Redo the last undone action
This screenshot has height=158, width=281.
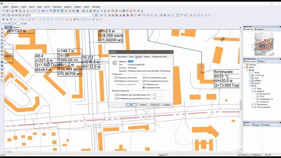47,11
